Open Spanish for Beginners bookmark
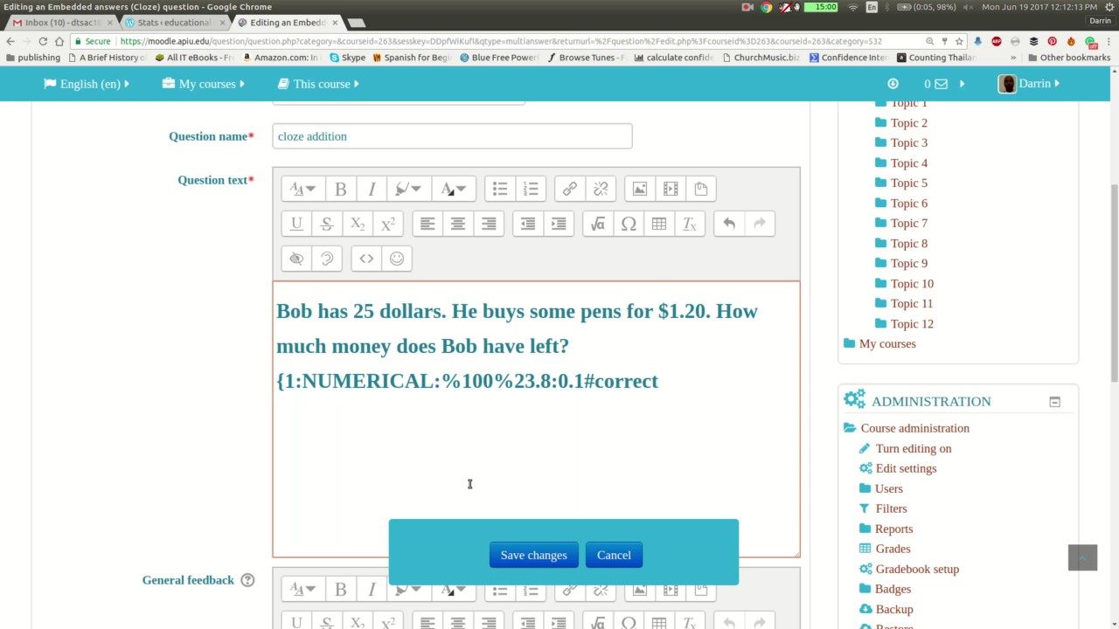The width and height of the screenshot is (1119, 629). tap(411, 58)
